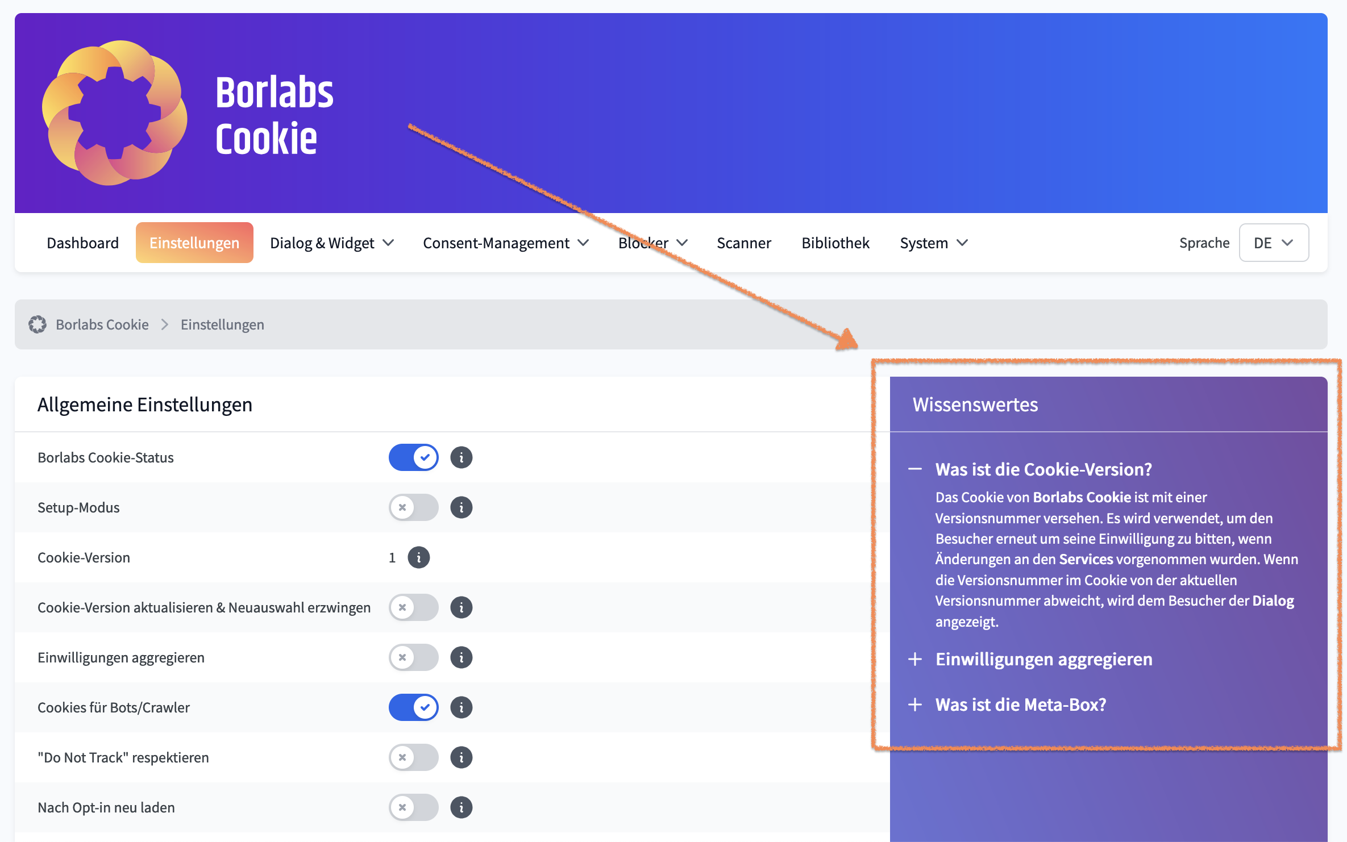This screenshot has height=842, width=1347.
Task: Click the Cookie-Version value 1
Action: click(x=392, y=558)
